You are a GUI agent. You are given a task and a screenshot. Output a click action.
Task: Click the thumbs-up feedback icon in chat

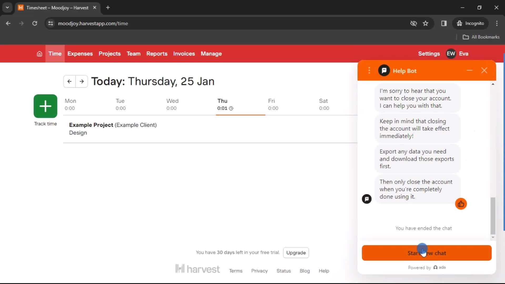tap(461, 204)
